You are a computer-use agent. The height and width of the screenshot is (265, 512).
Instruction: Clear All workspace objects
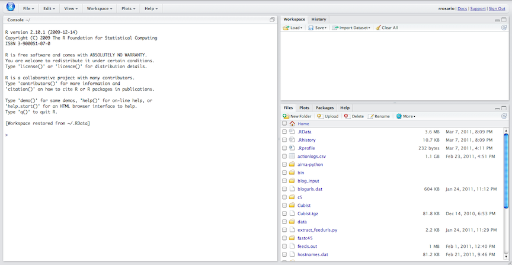pos(387,28)
